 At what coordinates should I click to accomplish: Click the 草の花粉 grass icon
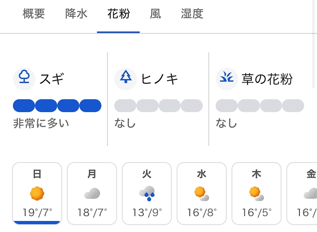click(226, 79)
